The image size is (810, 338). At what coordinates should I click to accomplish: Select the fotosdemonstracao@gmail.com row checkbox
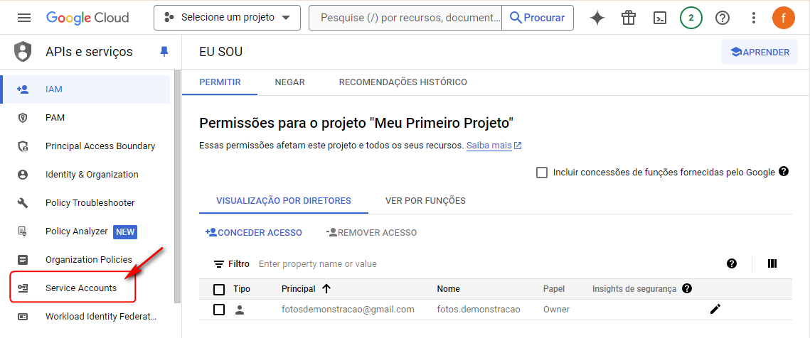click(219, 310)
